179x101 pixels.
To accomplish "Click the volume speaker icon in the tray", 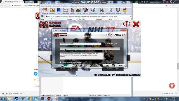I will [x=167, y=99].
